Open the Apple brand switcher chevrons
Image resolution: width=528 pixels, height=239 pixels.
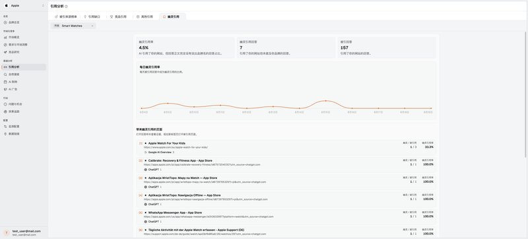coord(43,5)
